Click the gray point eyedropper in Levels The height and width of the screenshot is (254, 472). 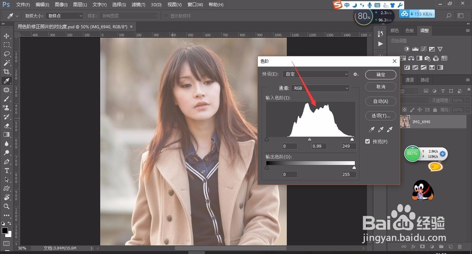(381, 130)
